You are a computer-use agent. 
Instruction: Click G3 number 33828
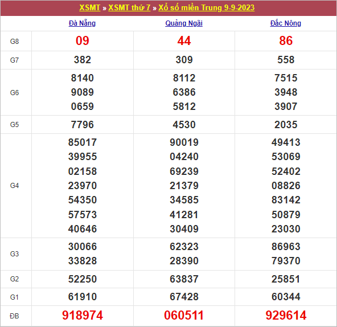(83, 260)
